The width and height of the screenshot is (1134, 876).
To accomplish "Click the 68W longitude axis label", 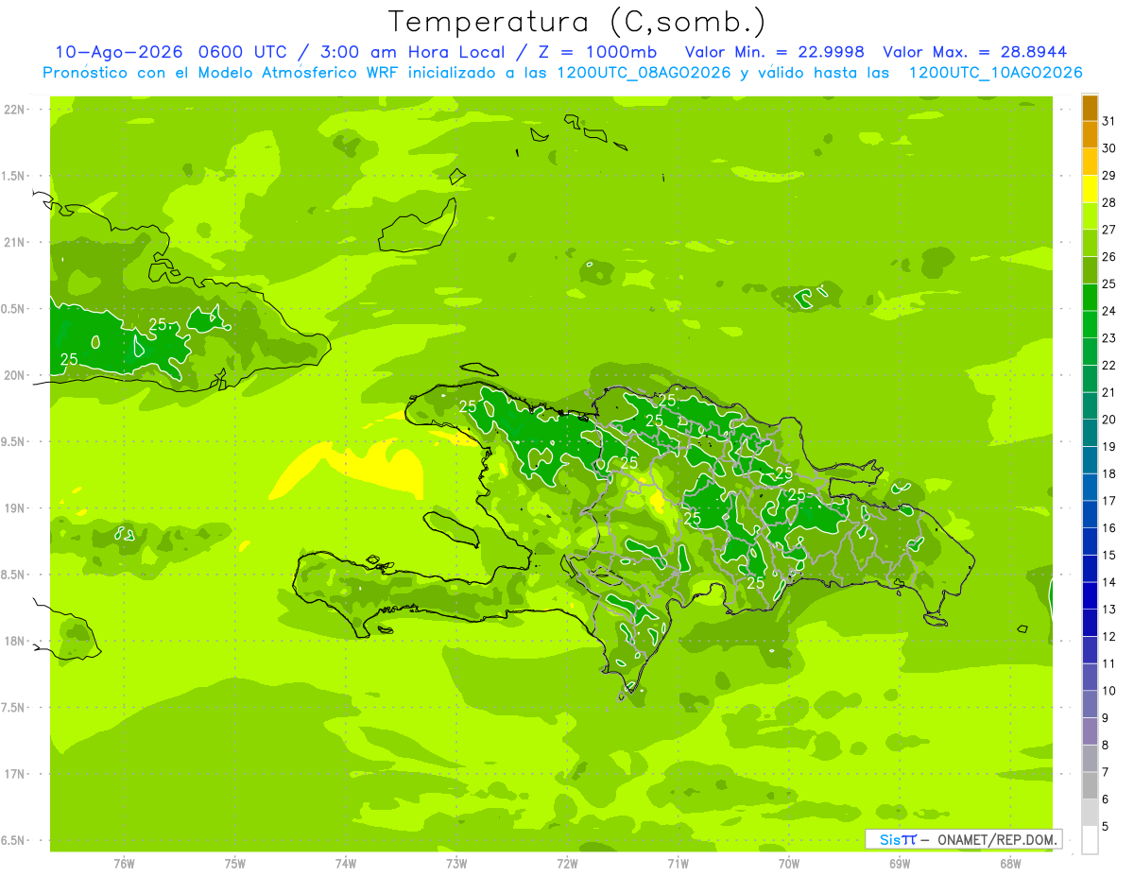I will click(1010, 863).
